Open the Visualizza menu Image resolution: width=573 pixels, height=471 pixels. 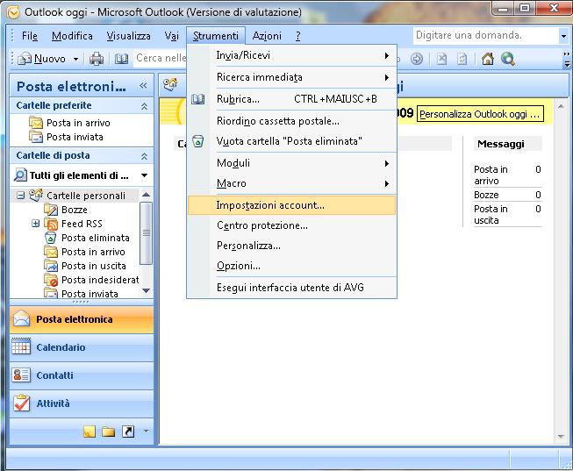point(128,36)
